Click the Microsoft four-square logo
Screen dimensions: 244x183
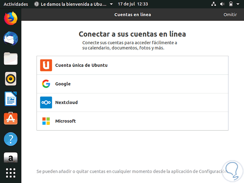(x=46, y=121)
